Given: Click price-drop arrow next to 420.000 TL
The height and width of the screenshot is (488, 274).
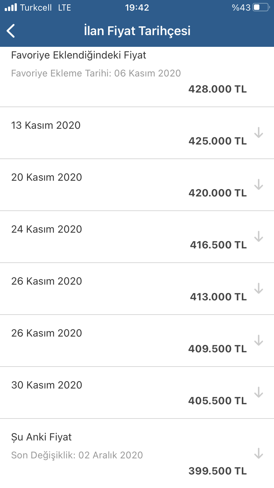Looking at the screenshot, I should tap(259, 184).
